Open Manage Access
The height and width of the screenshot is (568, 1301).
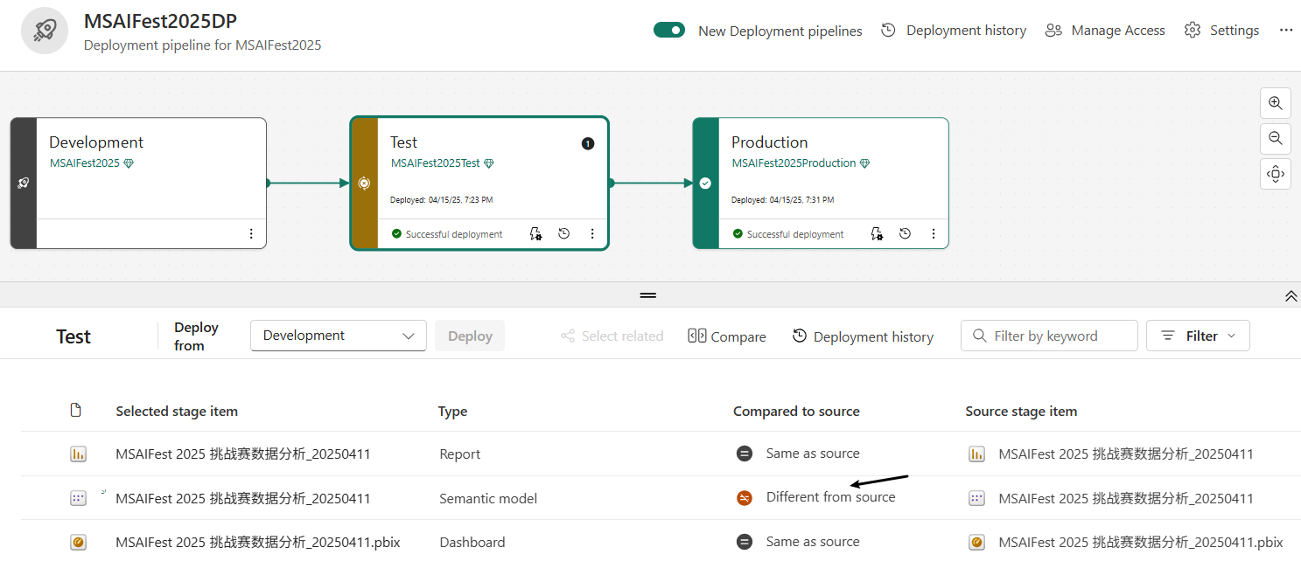[1105, 31]
